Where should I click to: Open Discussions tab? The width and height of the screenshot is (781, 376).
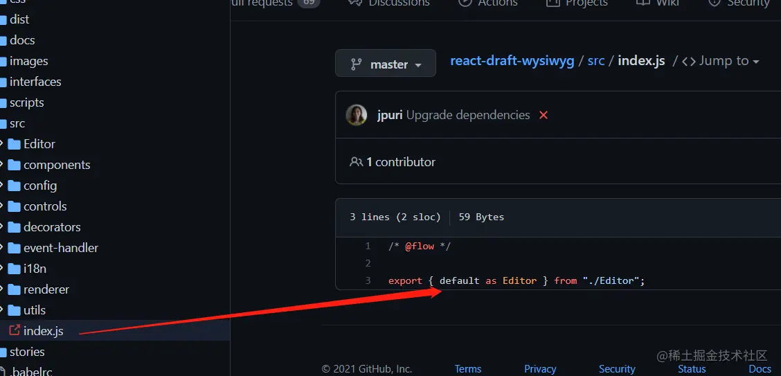pos(390,3)
